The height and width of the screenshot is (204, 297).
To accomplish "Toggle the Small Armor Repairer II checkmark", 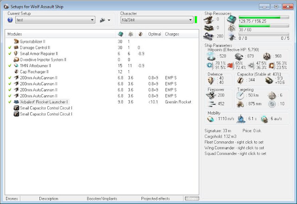I will pyautogui.click(x=10, y=54).
